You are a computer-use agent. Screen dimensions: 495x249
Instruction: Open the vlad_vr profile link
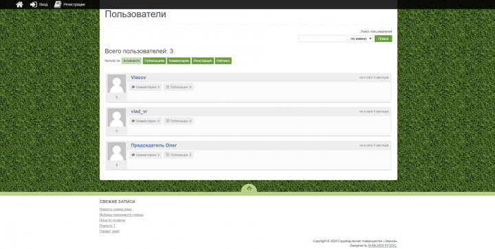click(x=139, y=111)
